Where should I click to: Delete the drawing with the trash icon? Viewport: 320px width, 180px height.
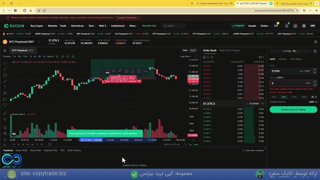pyautogui.click(x=139, y=71)
